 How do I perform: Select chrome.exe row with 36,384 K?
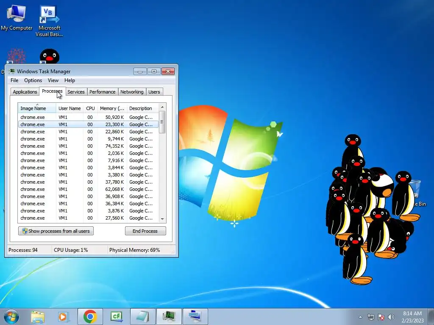pyautogui.click(x=89, y=204)
